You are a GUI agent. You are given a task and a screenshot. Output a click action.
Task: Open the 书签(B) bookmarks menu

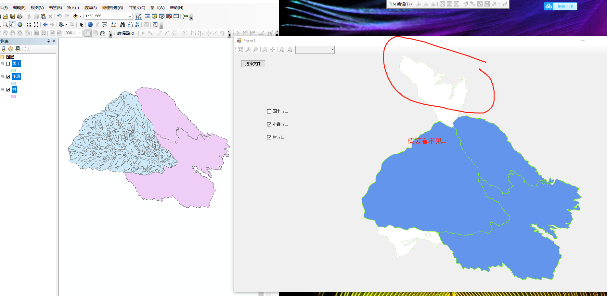point(55,7)
